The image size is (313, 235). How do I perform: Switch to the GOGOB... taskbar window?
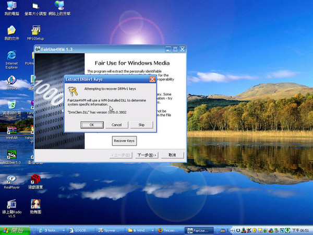point(81,231)
